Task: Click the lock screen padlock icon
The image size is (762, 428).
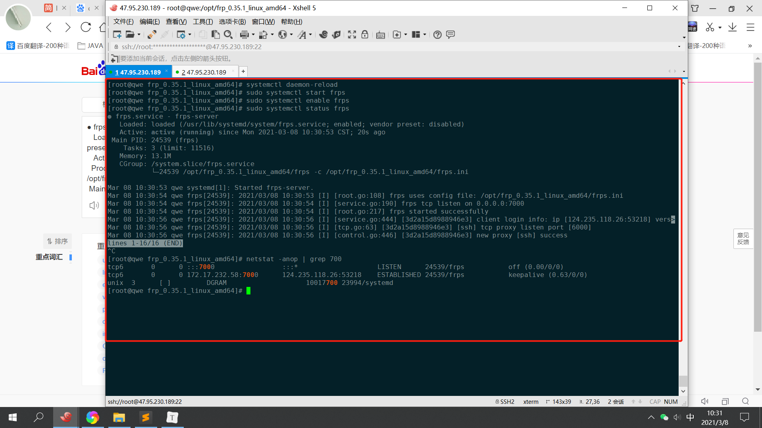Action: coord(365,34)
